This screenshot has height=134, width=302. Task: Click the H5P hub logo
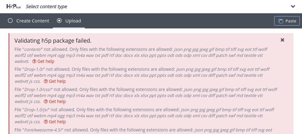pyautogui.click(x=14, y=6)
